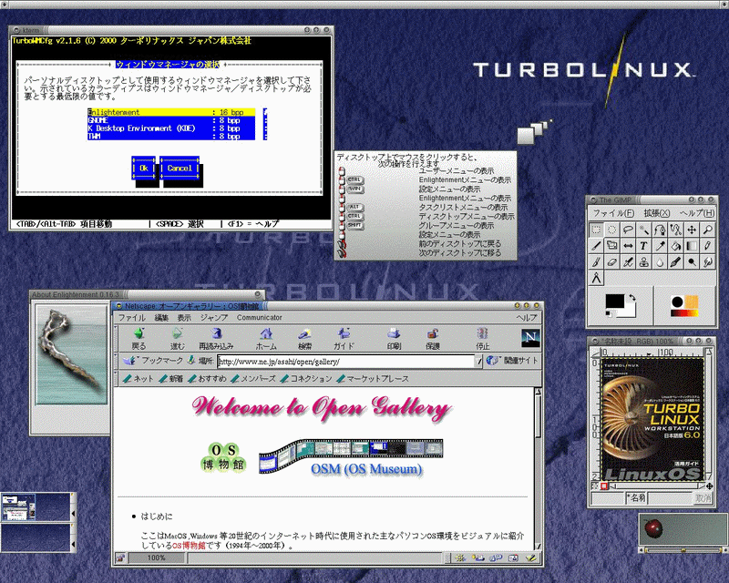Reset to default black and white colors icon
The image size is (729, 583).
pos(609,314)
